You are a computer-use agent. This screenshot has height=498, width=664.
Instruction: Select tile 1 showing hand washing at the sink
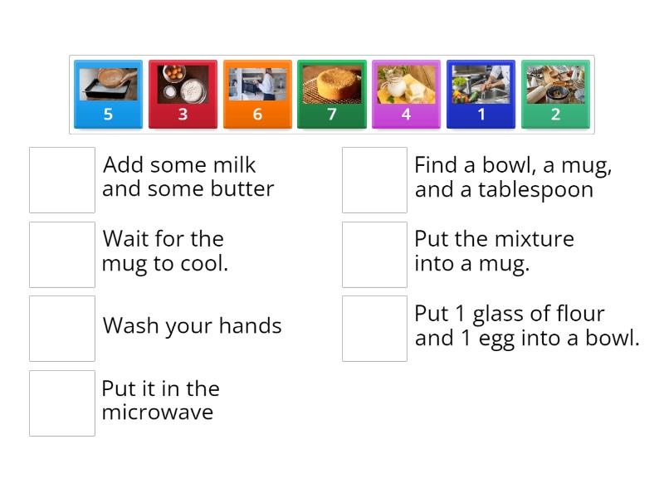481,91
